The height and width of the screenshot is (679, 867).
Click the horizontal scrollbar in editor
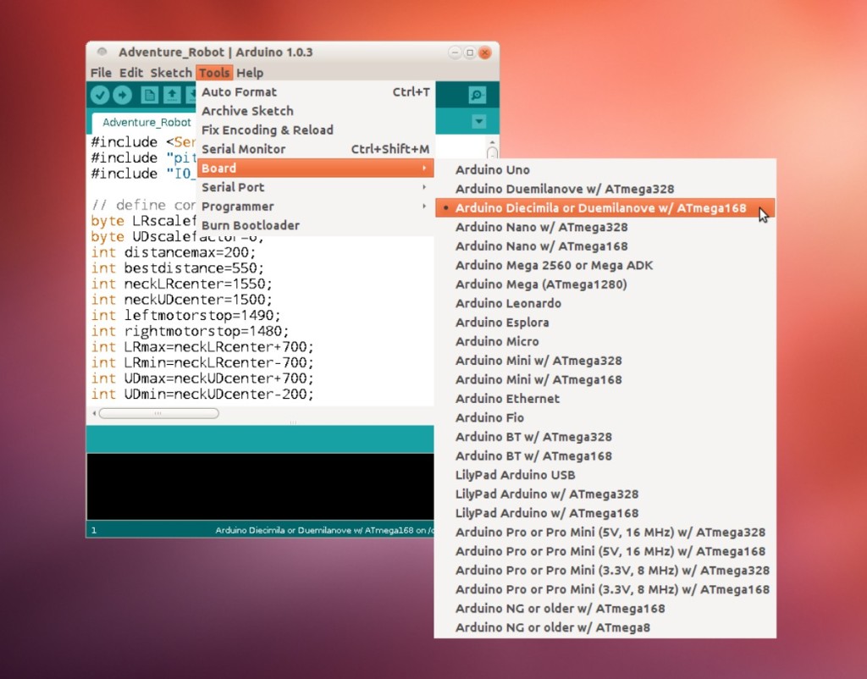(x=158, y=413)
